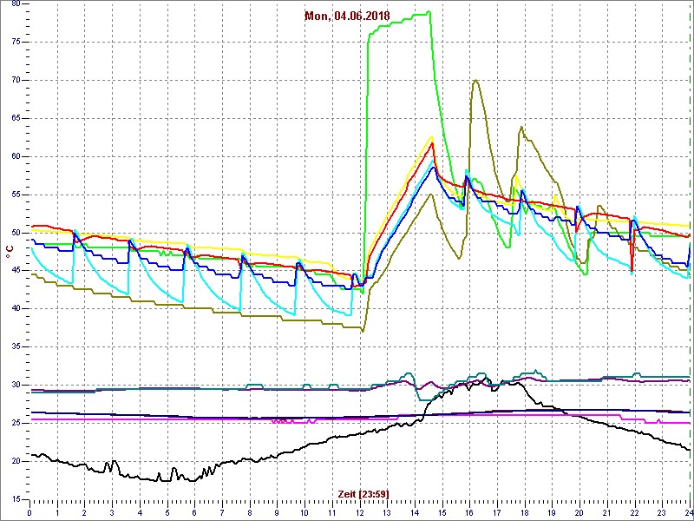This screenshot has height=521, width=694.
Task: Click temperature axis label 35
Action: 16,346
